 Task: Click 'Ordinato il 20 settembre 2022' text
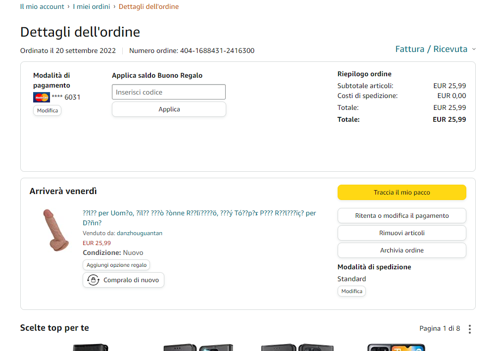click(68, 50)
